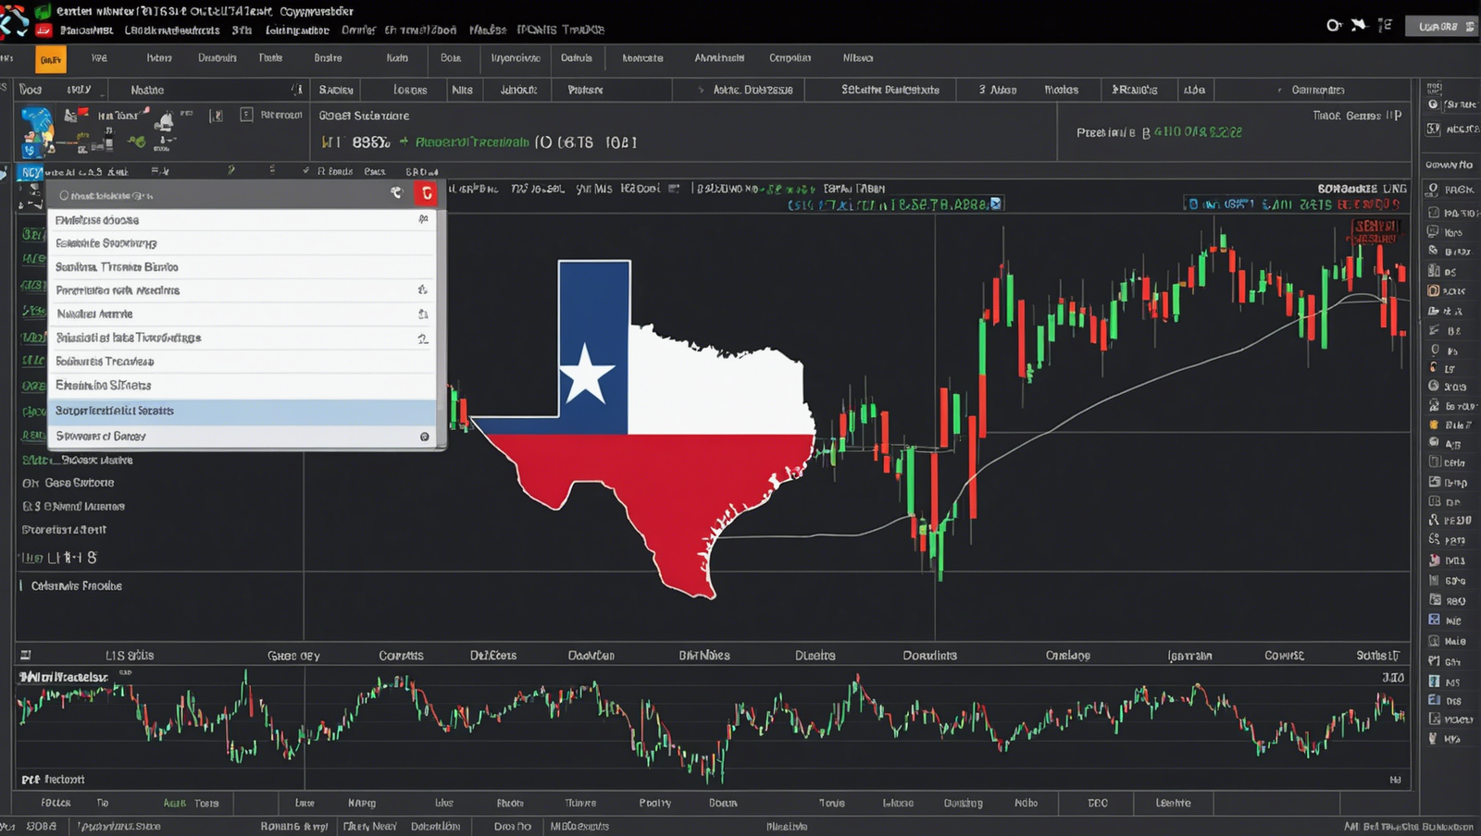Click the red button in the dropdown list header
Screen dimensions: 1481x836
click(427, 192)
